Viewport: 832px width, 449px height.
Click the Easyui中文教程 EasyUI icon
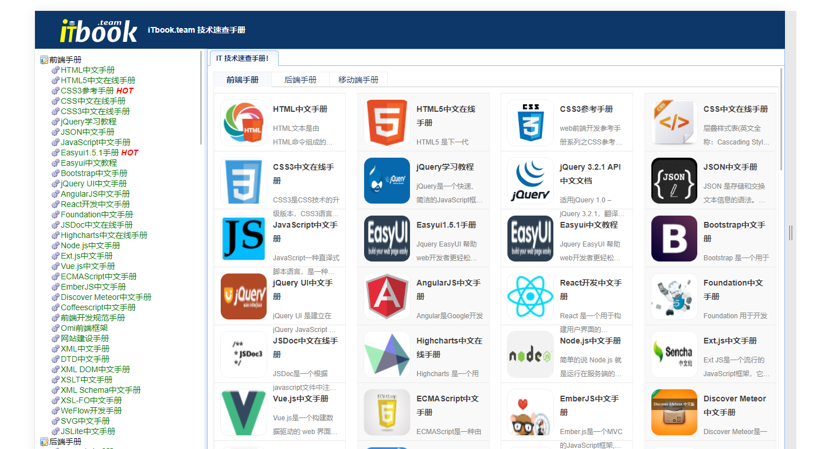(x=530, y=239)
